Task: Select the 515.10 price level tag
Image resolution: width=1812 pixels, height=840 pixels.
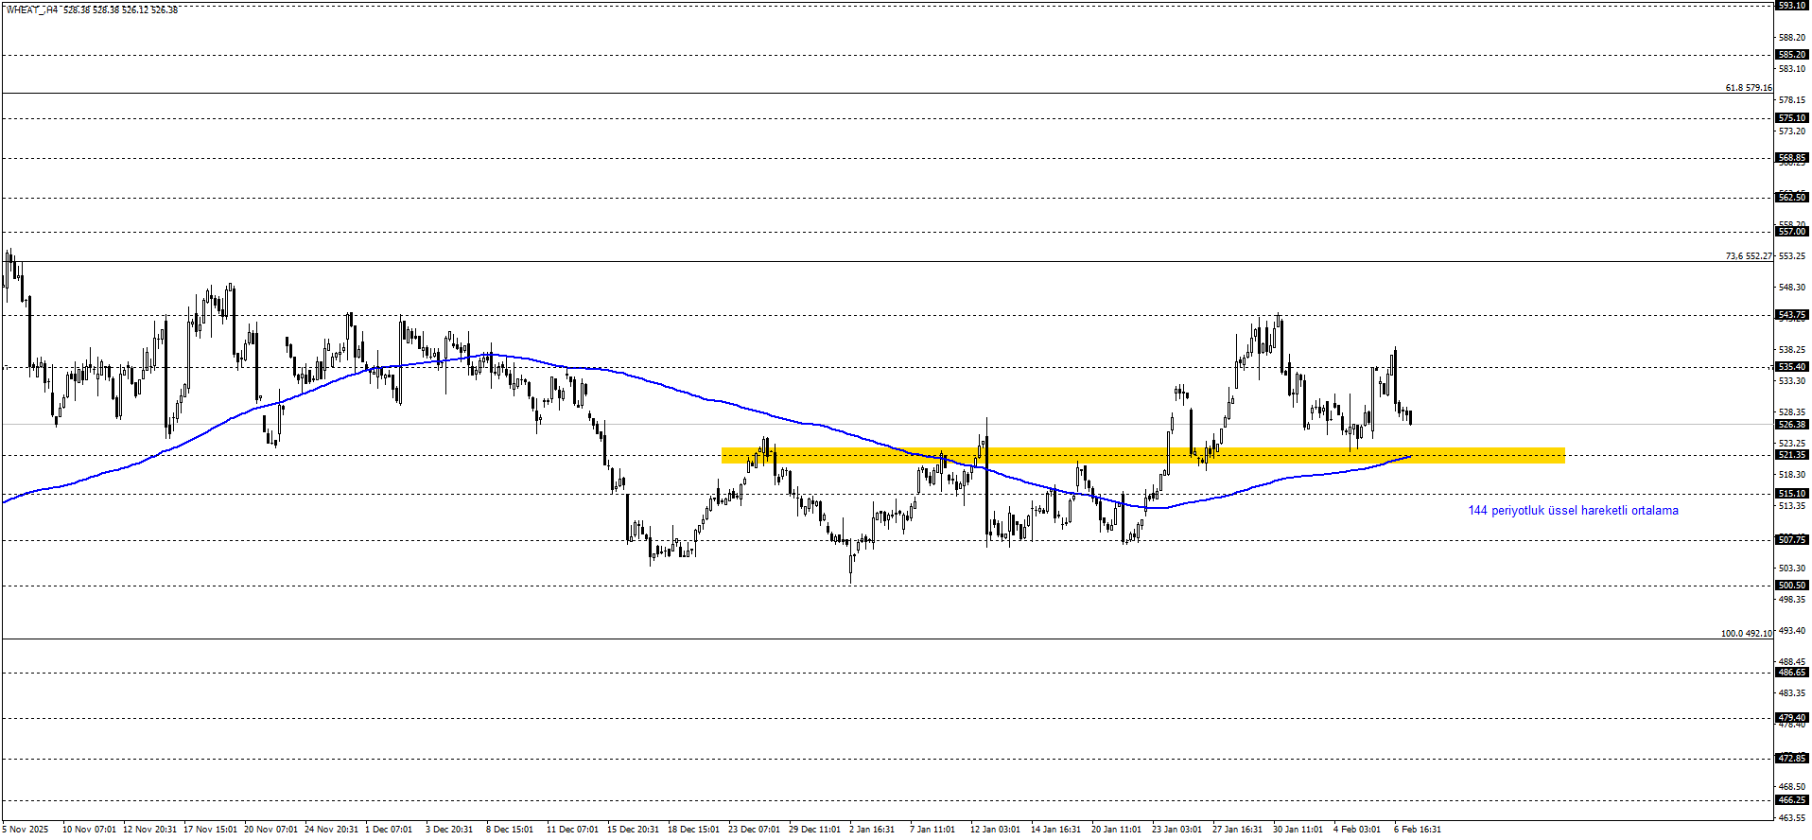Action: pos(1791,494)
